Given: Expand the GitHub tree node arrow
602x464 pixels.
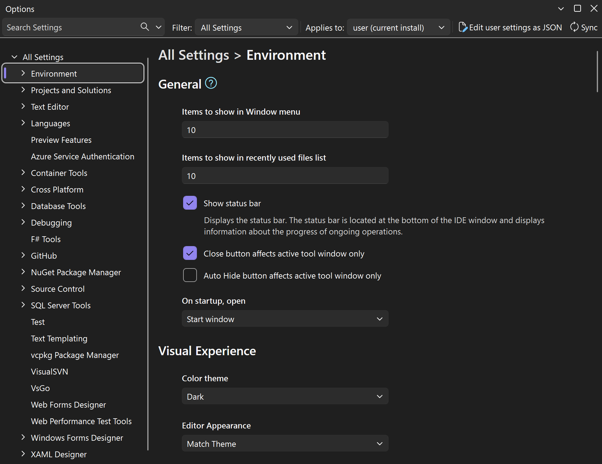Looking at the screenshot, I should click(23, 255).
